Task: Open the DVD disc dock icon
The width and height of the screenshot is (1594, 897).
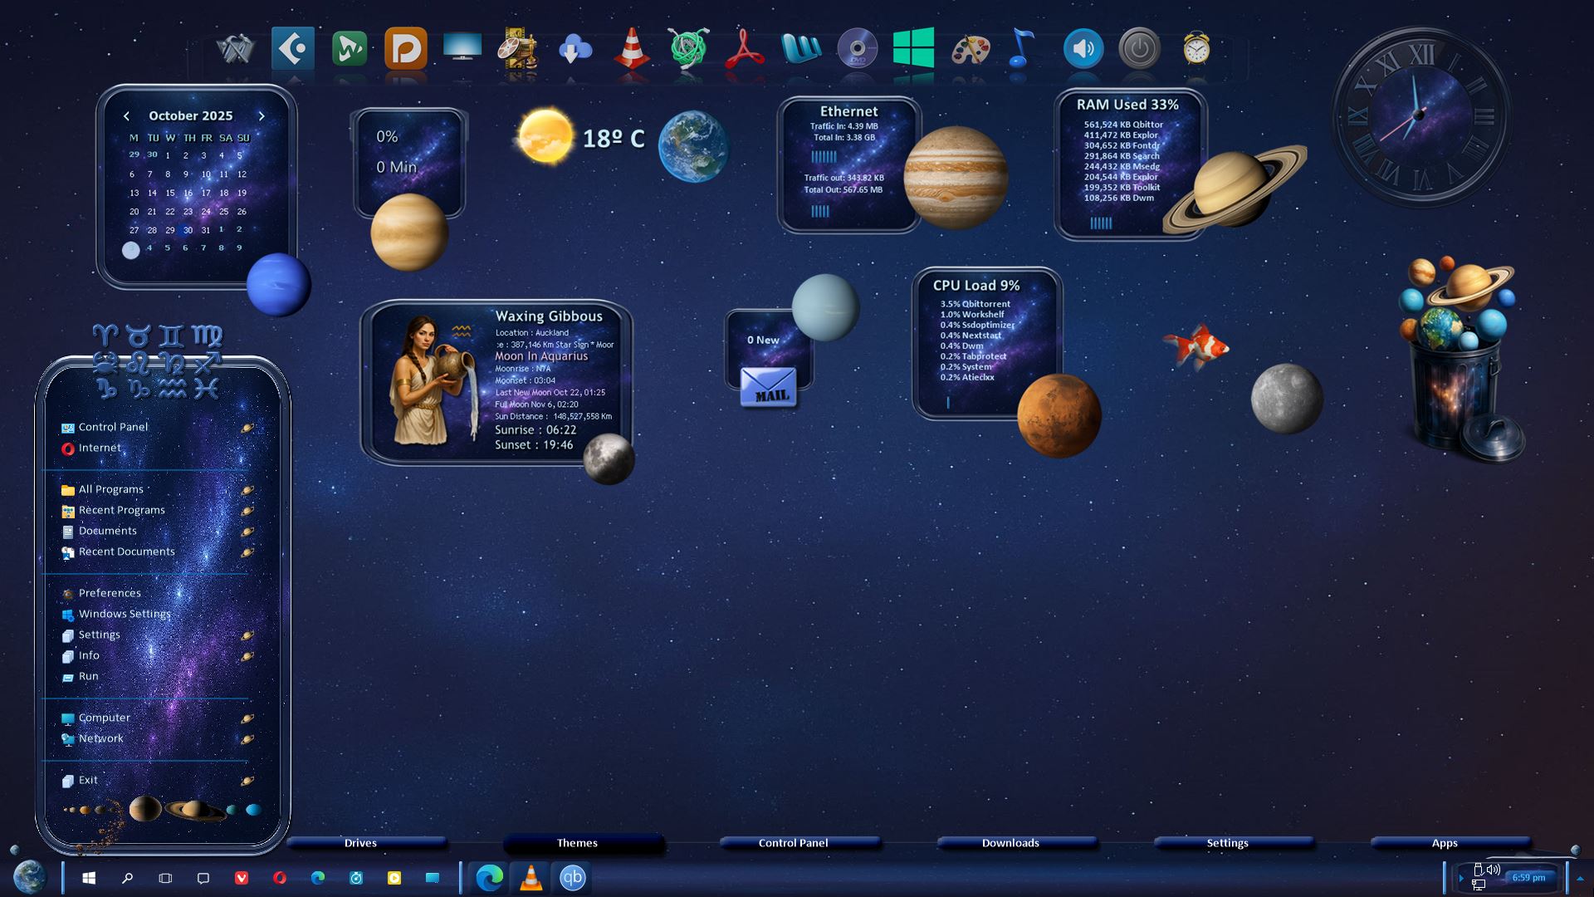Action: [x=857, y=49]
